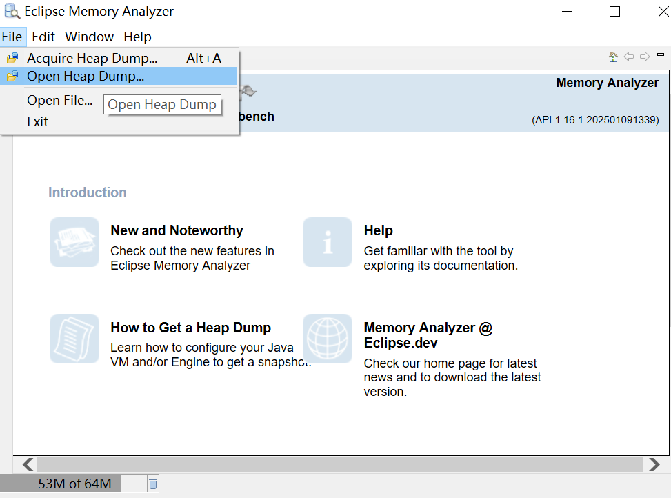This screenshot has height=498, width=671.
Task: Open Memory Analyzer @ Eclipse.dev link
Action: (428, 335)
